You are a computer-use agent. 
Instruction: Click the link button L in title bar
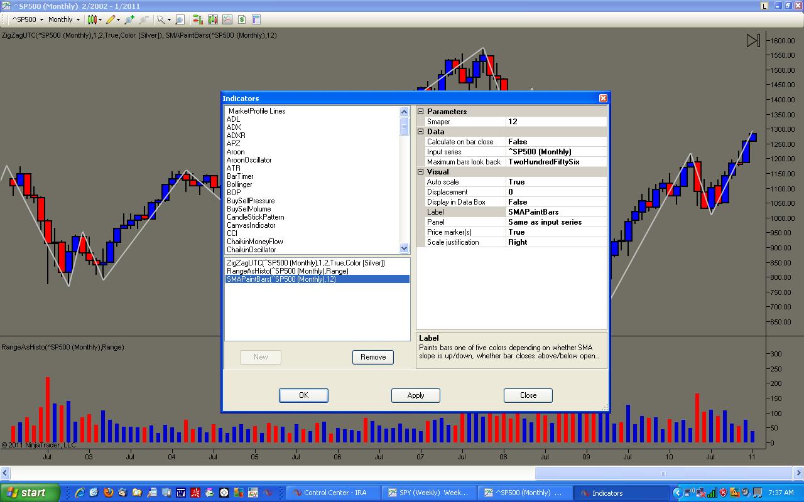tap(764, 6)
